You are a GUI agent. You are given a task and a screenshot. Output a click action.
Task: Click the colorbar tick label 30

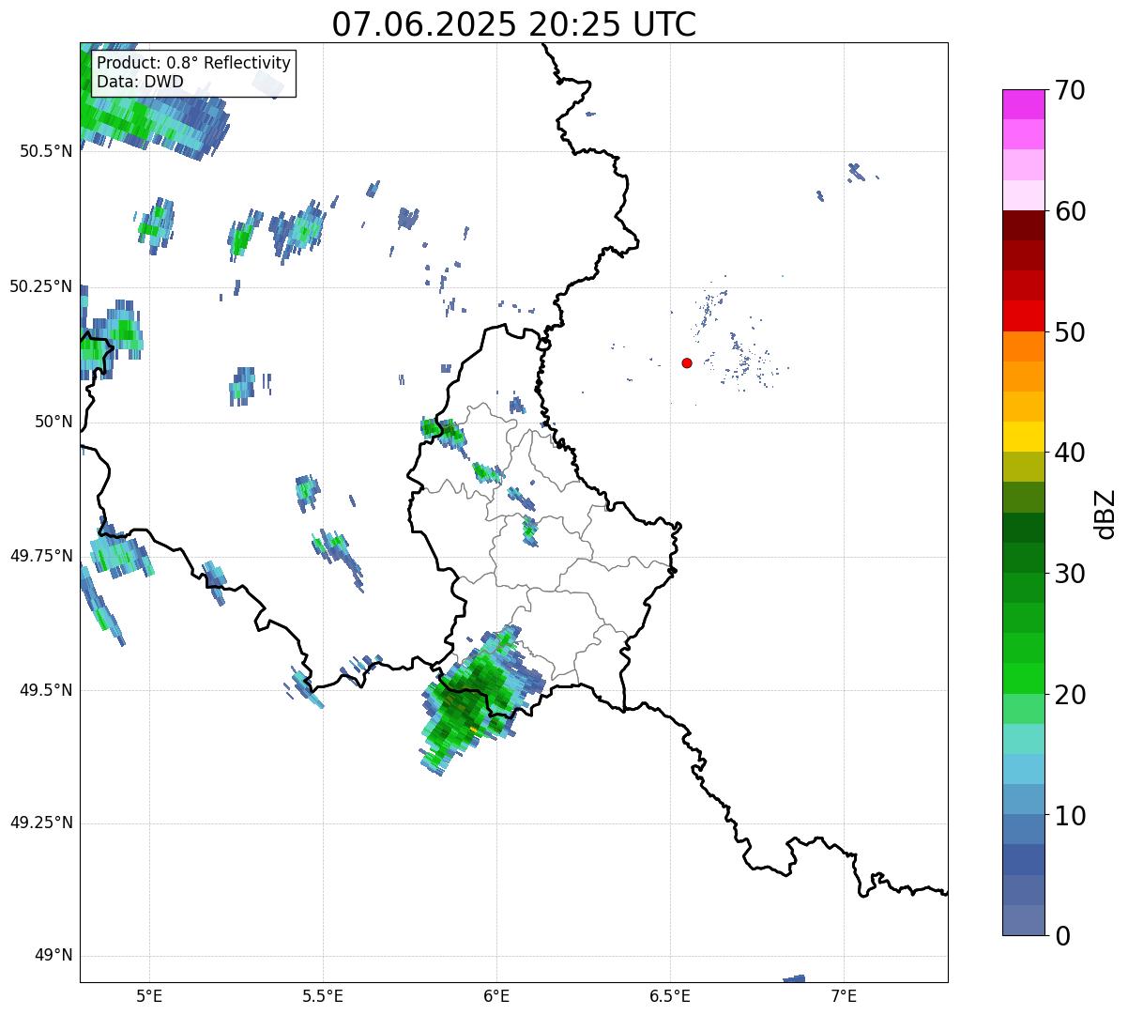coord(1070,574)
